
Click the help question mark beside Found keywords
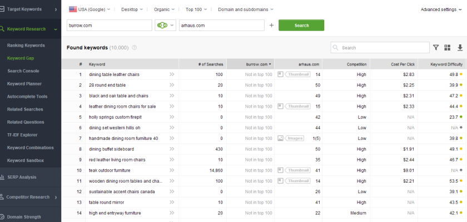tap(135, 48)
